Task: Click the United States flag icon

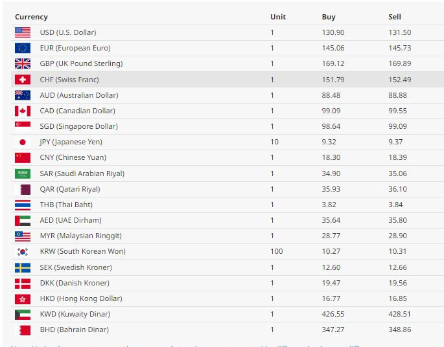Action: click(23, 32)
